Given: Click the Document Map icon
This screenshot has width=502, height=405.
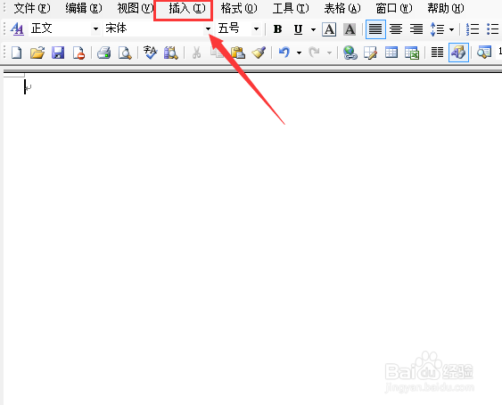Looking at the screenshot, I should pyautogui.click(x=484, y=53).
